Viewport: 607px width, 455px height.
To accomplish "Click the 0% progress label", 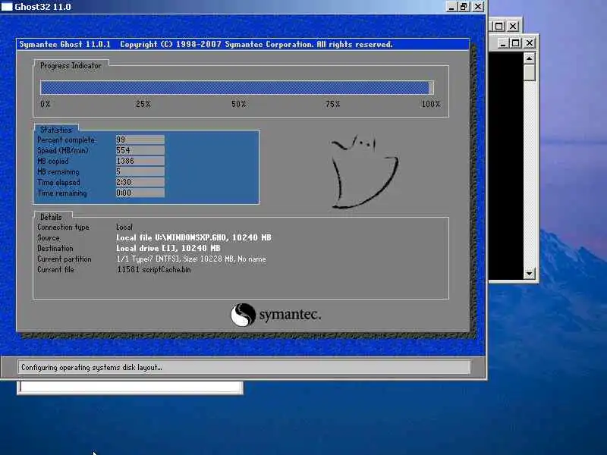I will pos(46,104).
